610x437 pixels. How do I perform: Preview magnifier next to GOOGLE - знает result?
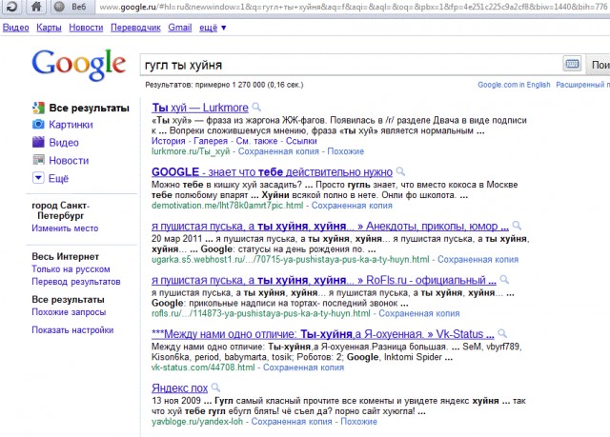coord(400,171)
